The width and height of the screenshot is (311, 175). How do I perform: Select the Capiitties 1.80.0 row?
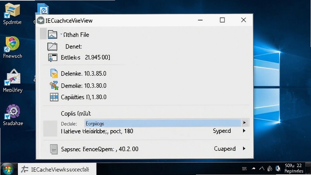[84, 97]
